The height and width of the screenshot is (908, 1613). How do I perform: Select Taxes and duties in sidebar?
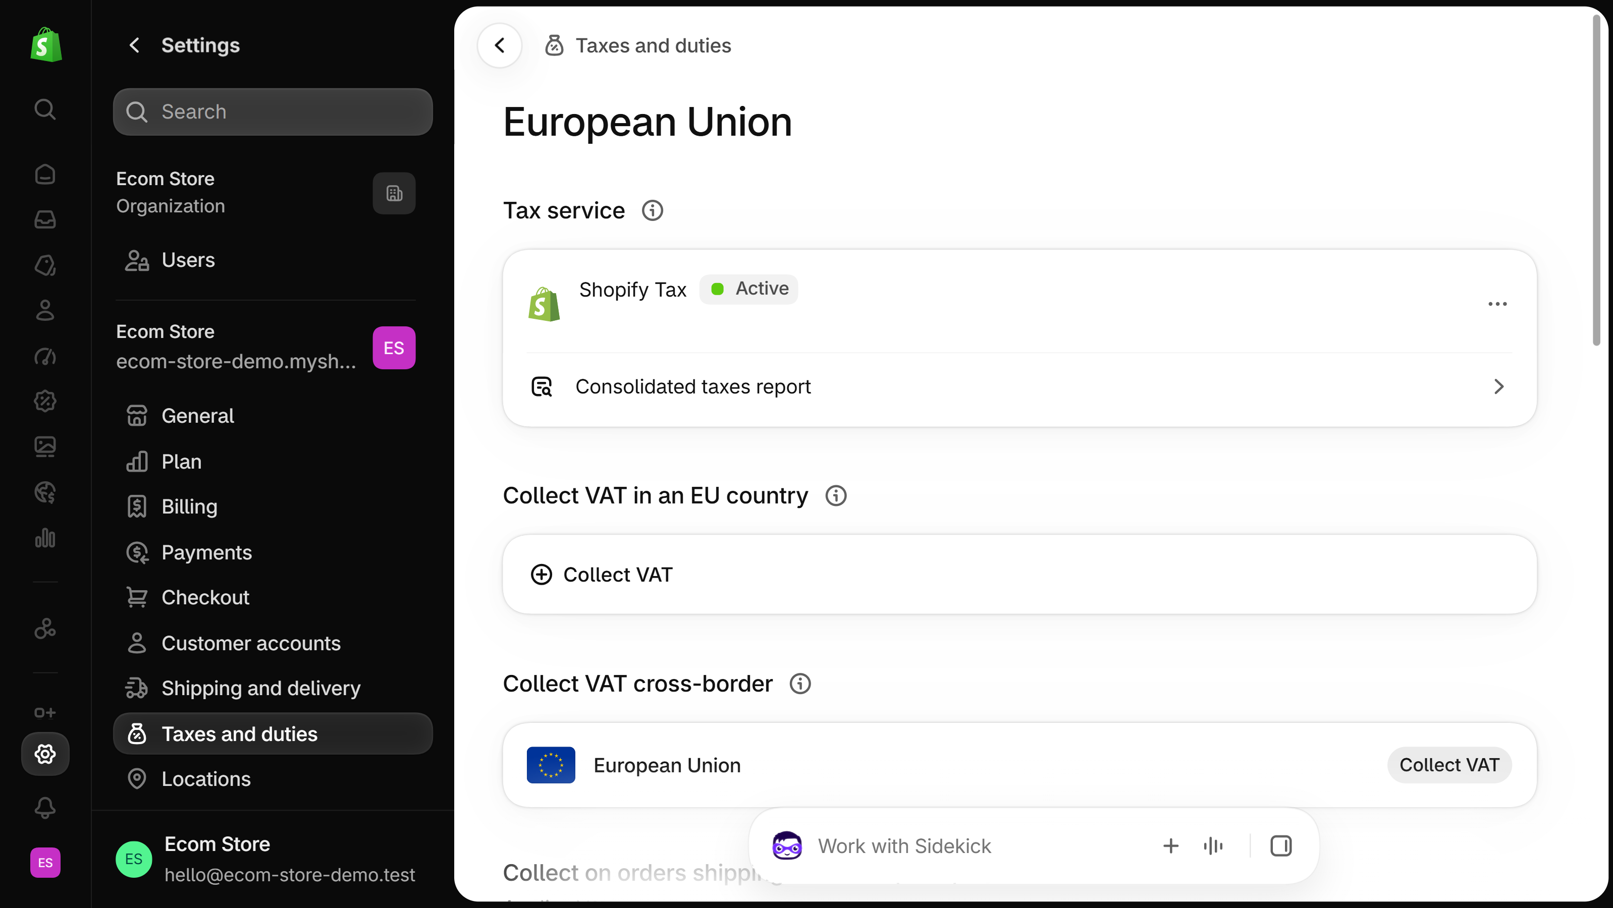(x=273, y=734)
